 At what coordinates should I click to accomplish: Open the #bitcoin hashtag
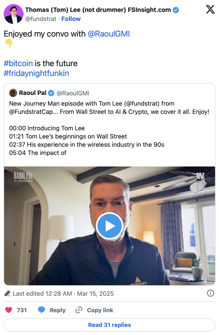18,63
